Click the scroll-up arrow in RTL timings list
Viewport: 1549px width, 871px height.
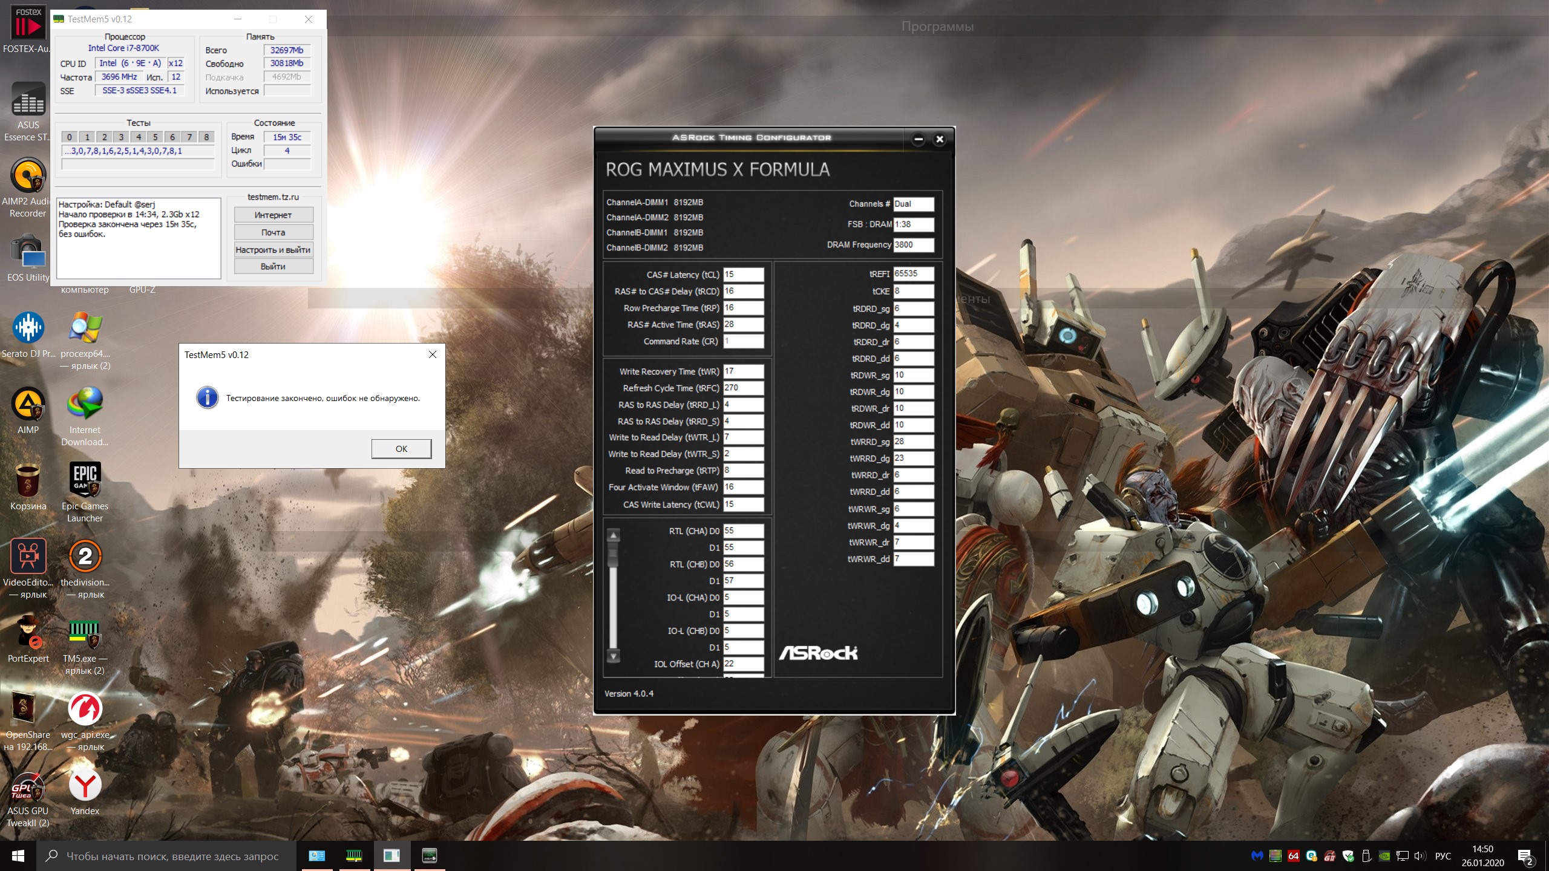coord(613,535)
